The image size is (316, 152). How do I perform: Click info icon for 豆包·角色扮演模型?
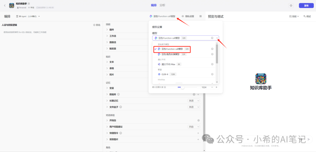tap(212, 54)
